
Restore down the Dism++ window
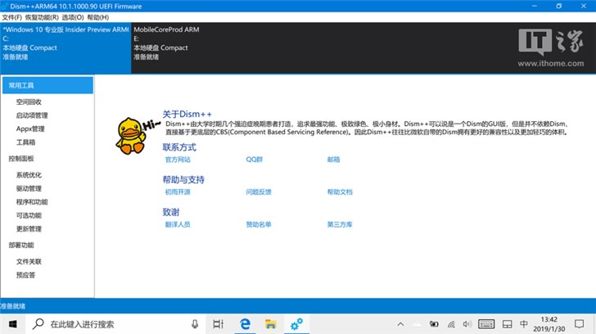click(558, 6)
